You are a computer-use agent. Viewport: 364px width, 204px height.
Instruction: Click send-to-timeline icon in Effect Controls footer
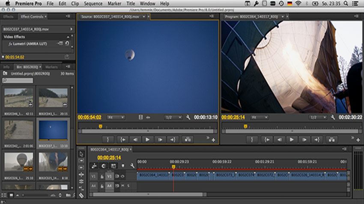pyautogui.click(x=67, y=56)
